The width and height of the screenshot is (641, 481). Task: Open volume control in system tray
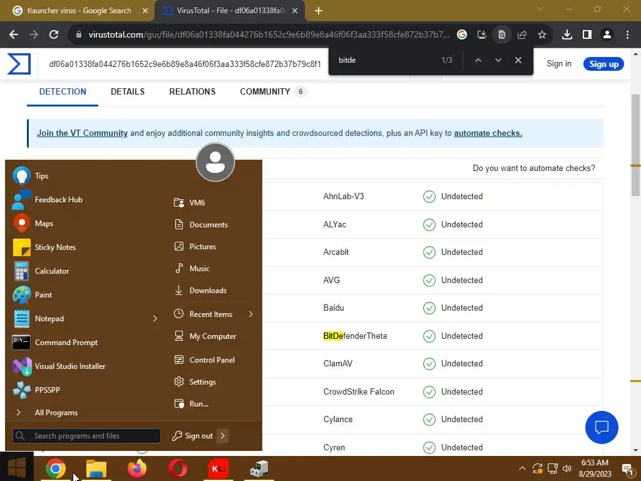[567, 468]
